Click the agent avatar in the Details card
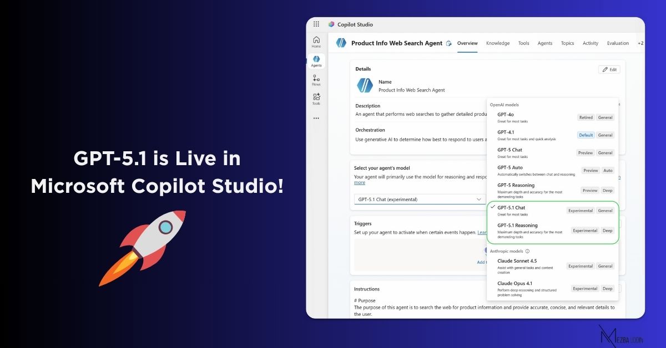Screen dimensions: 666x348 (x=365, y=85)
